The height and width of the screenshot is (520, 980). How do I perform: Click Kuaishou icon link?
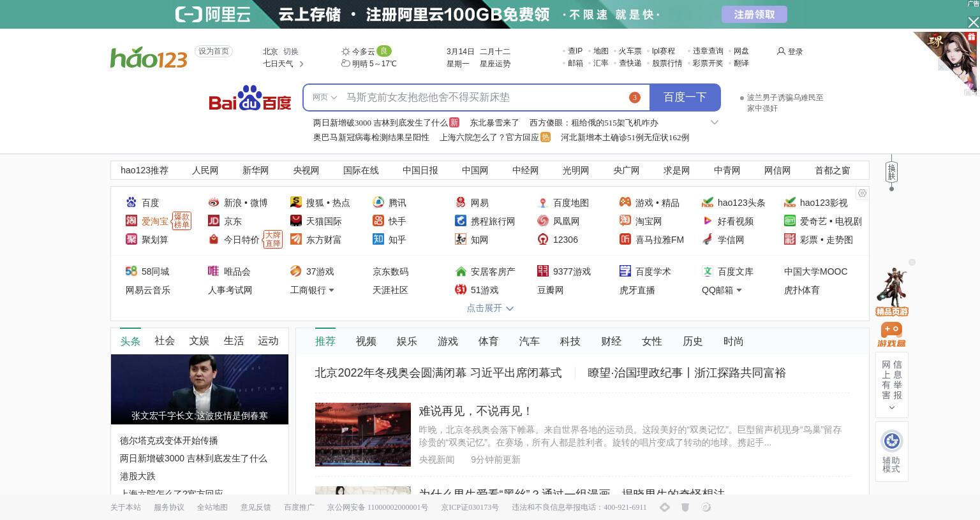pos(378,221)
